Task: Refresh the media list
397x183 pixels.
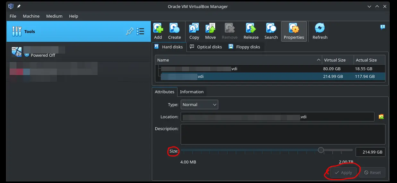Action: click(x=320, y=31)
